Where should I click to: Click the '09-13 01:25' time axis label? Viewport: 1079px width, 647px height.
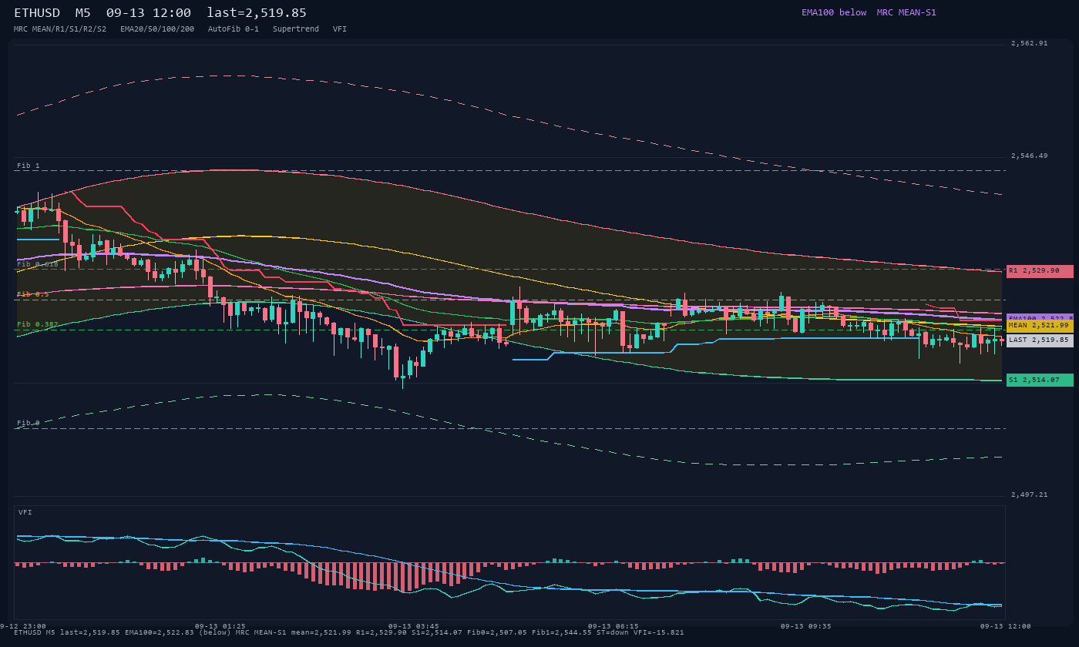[x=220, y=626]
